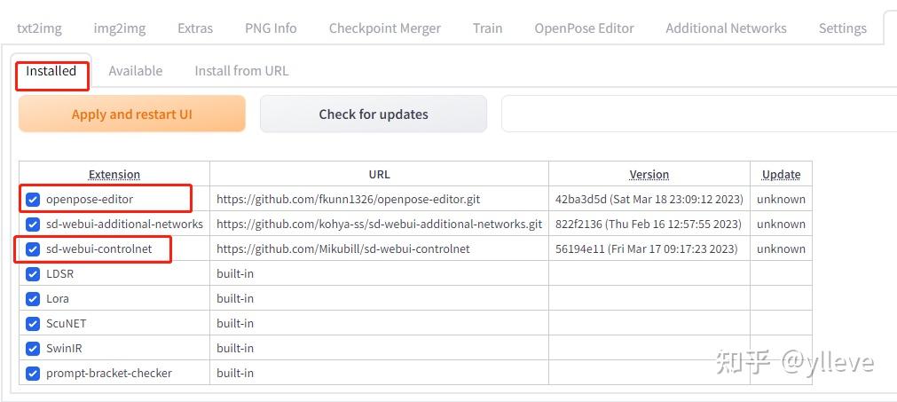Uncheck the openpose-editor extension checkbox
Viewport: 897px width, 402px height.
[x=33, y=199]
